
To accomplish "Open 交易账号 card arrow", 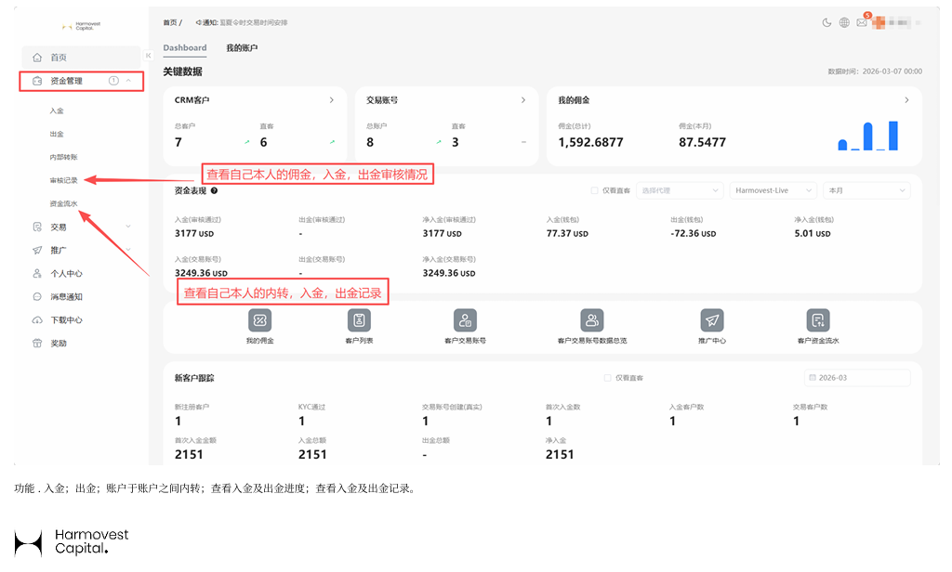I will pyautogui.click(x=523, y=100).
